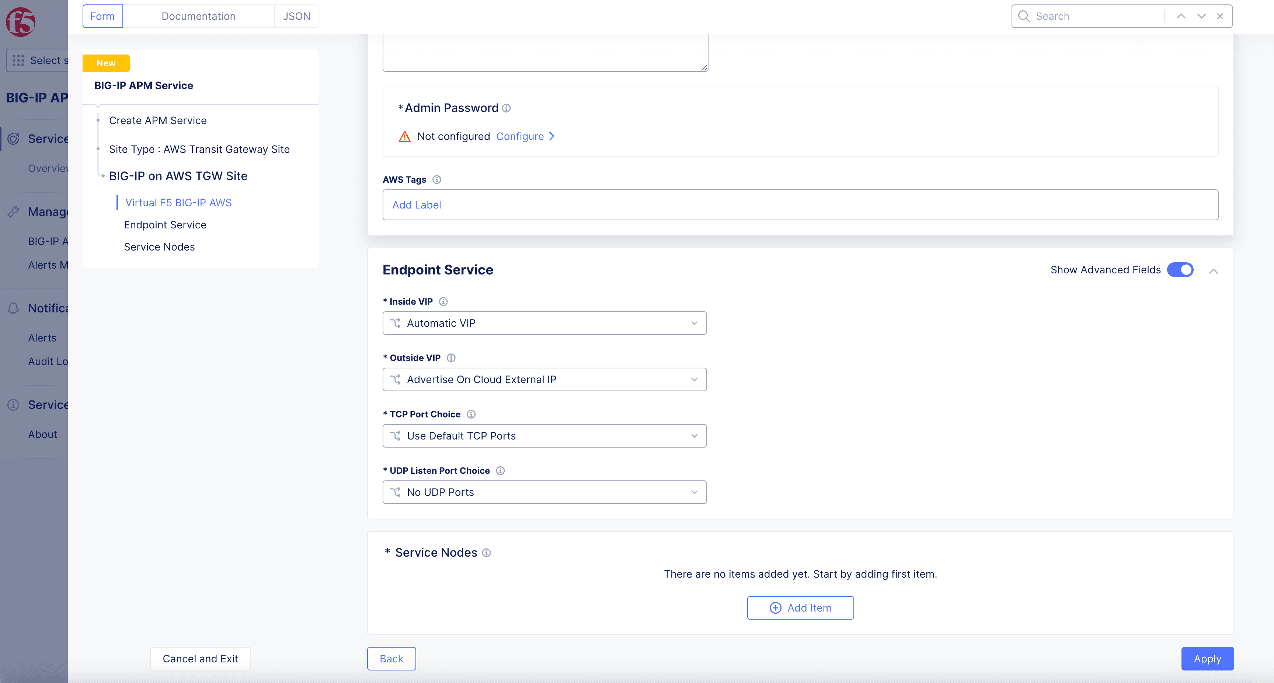Click the F5 logo icon

point(20,22)
